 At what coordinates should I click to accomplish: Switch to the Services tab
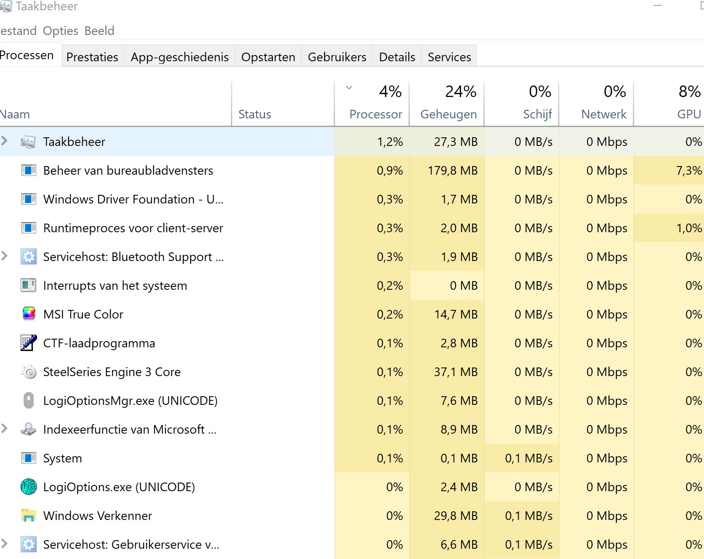click(449, 57)
